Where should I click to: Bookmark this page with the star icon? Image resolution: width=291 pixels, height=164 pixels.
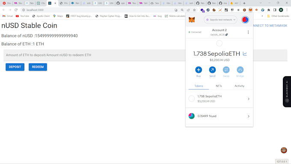pyautogui.click(x=194, y=10)
